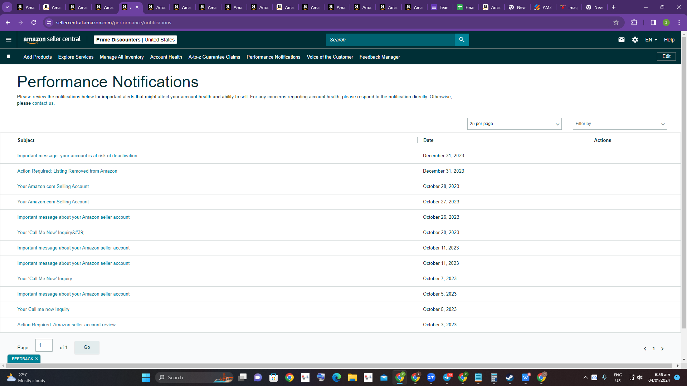Open Add Products menu item
Image resolution: width=687 pixels, height=386 pixels.
point(38,57)
